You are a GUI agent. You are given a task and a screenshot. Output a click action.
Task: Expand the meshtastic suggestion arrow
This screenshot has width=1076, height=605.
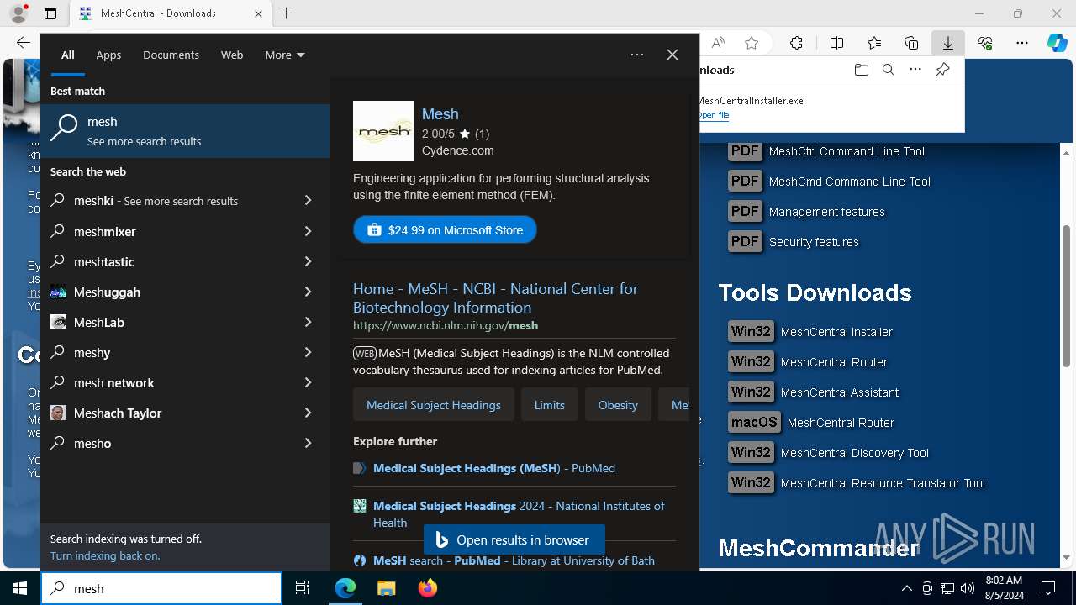[x=308, y=261]
